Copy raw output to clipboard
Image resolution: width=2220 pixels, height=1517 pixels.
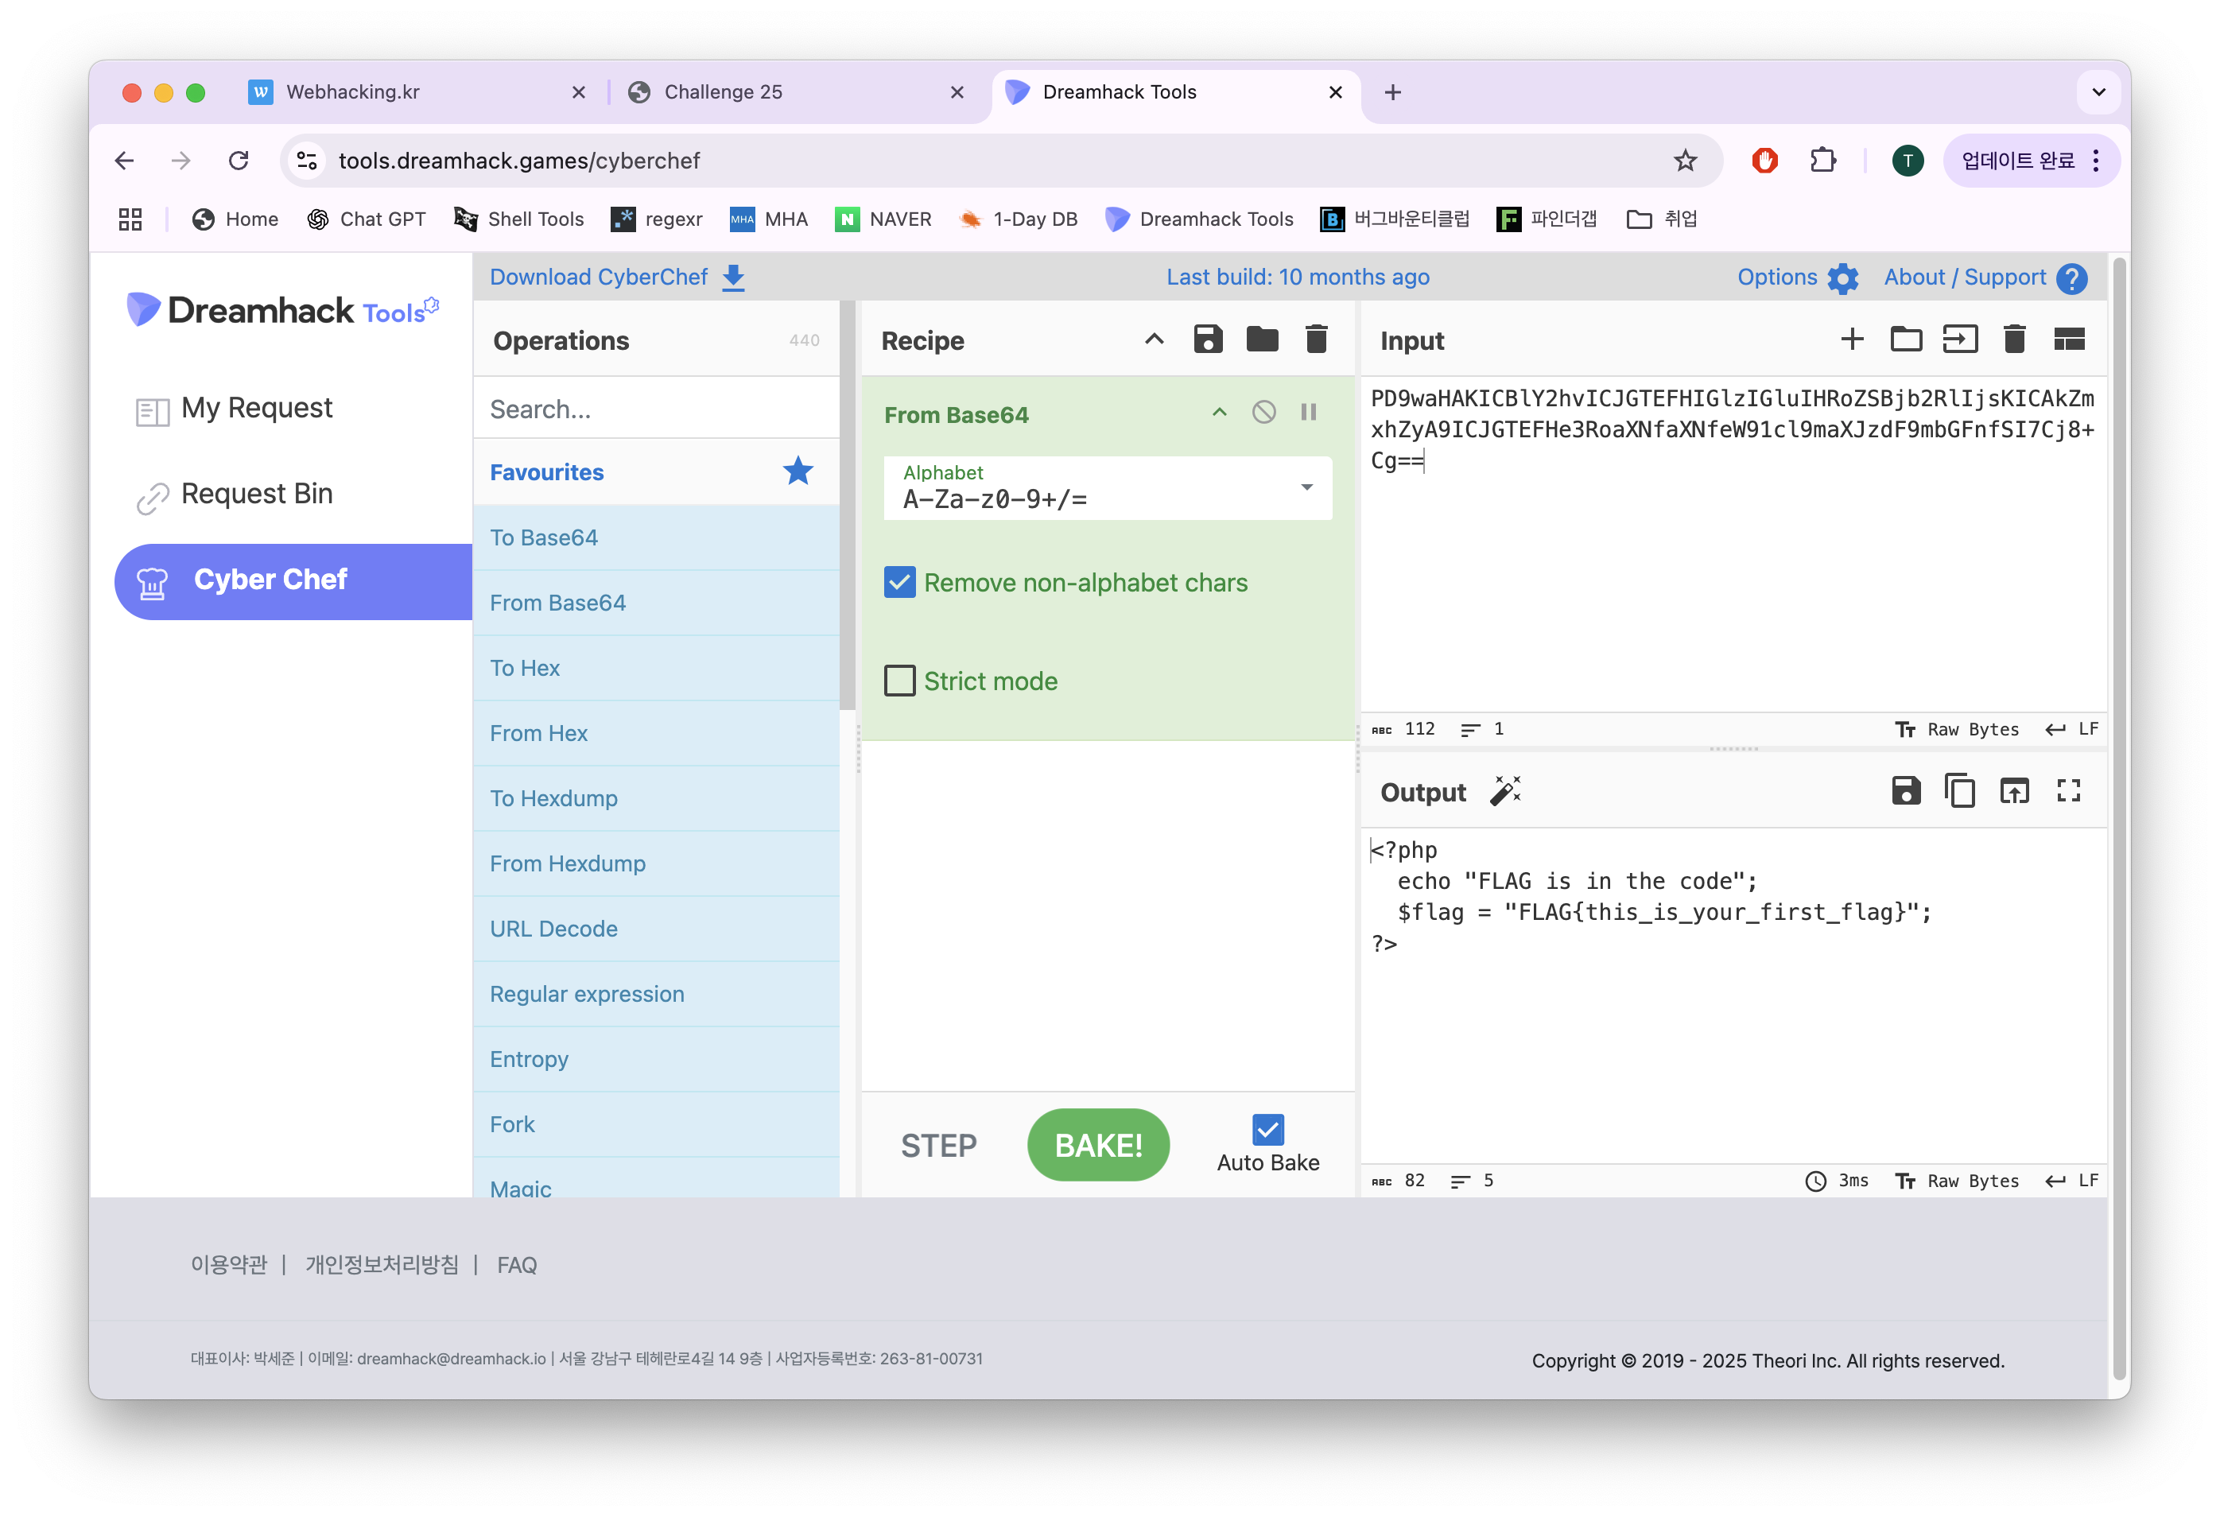point(1960,791)
